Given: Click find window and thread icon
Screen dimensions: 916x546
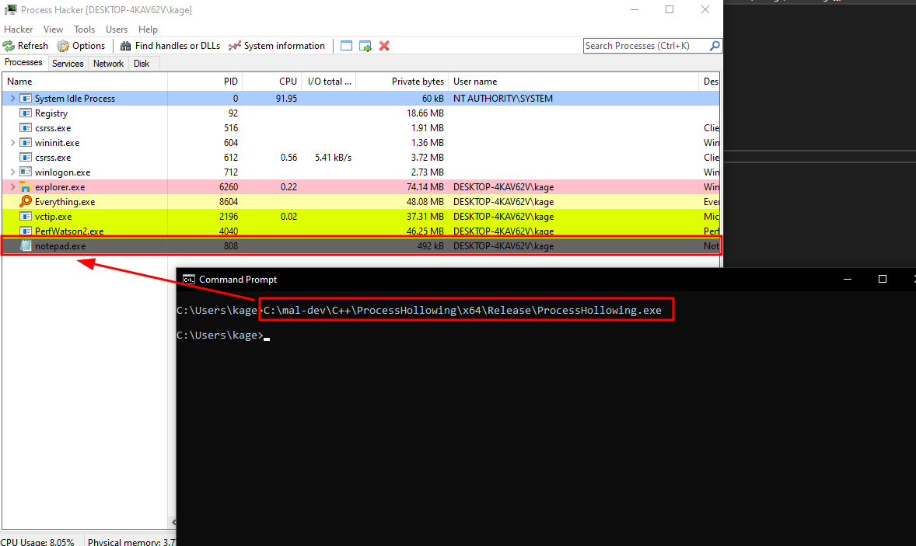Looking at the screenshot, I should pos(365,46).
